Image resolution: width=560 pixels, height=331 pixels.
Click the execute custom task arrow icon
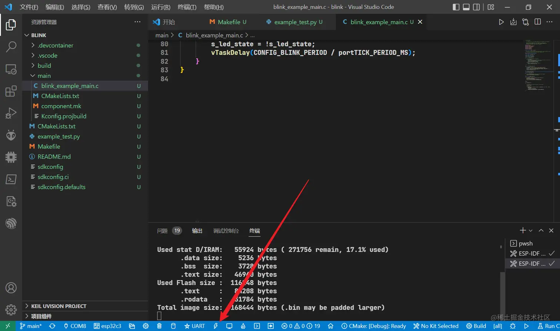(x=271, y=326)
